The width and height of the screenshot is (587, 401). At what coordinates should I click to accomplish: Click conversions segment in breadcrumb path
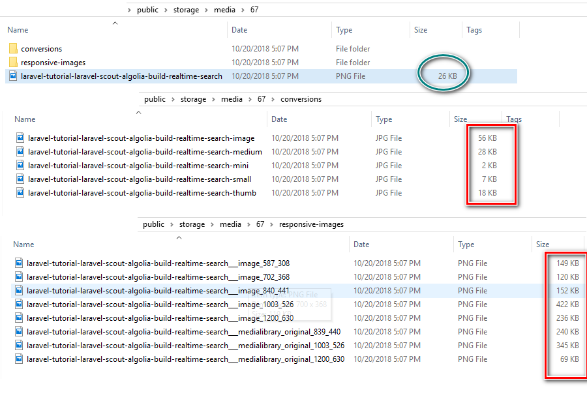301,99
